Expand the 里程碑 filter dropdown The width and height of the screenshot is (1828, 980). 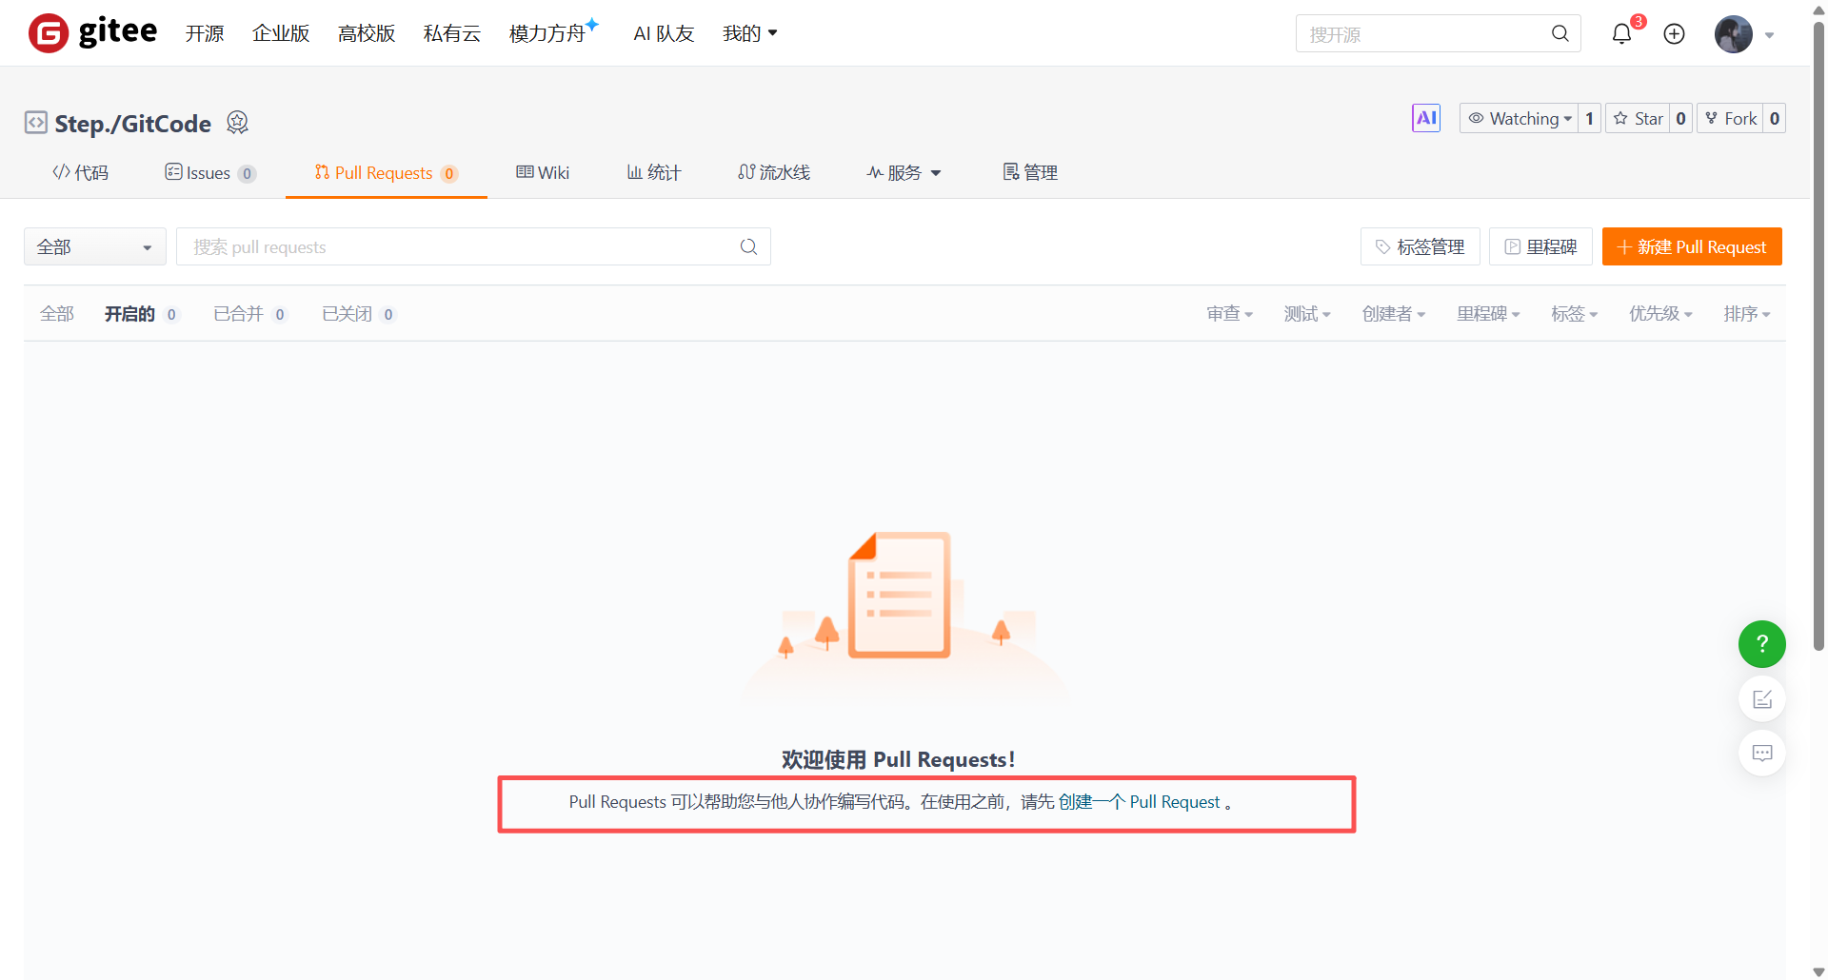coord(1489,314)
